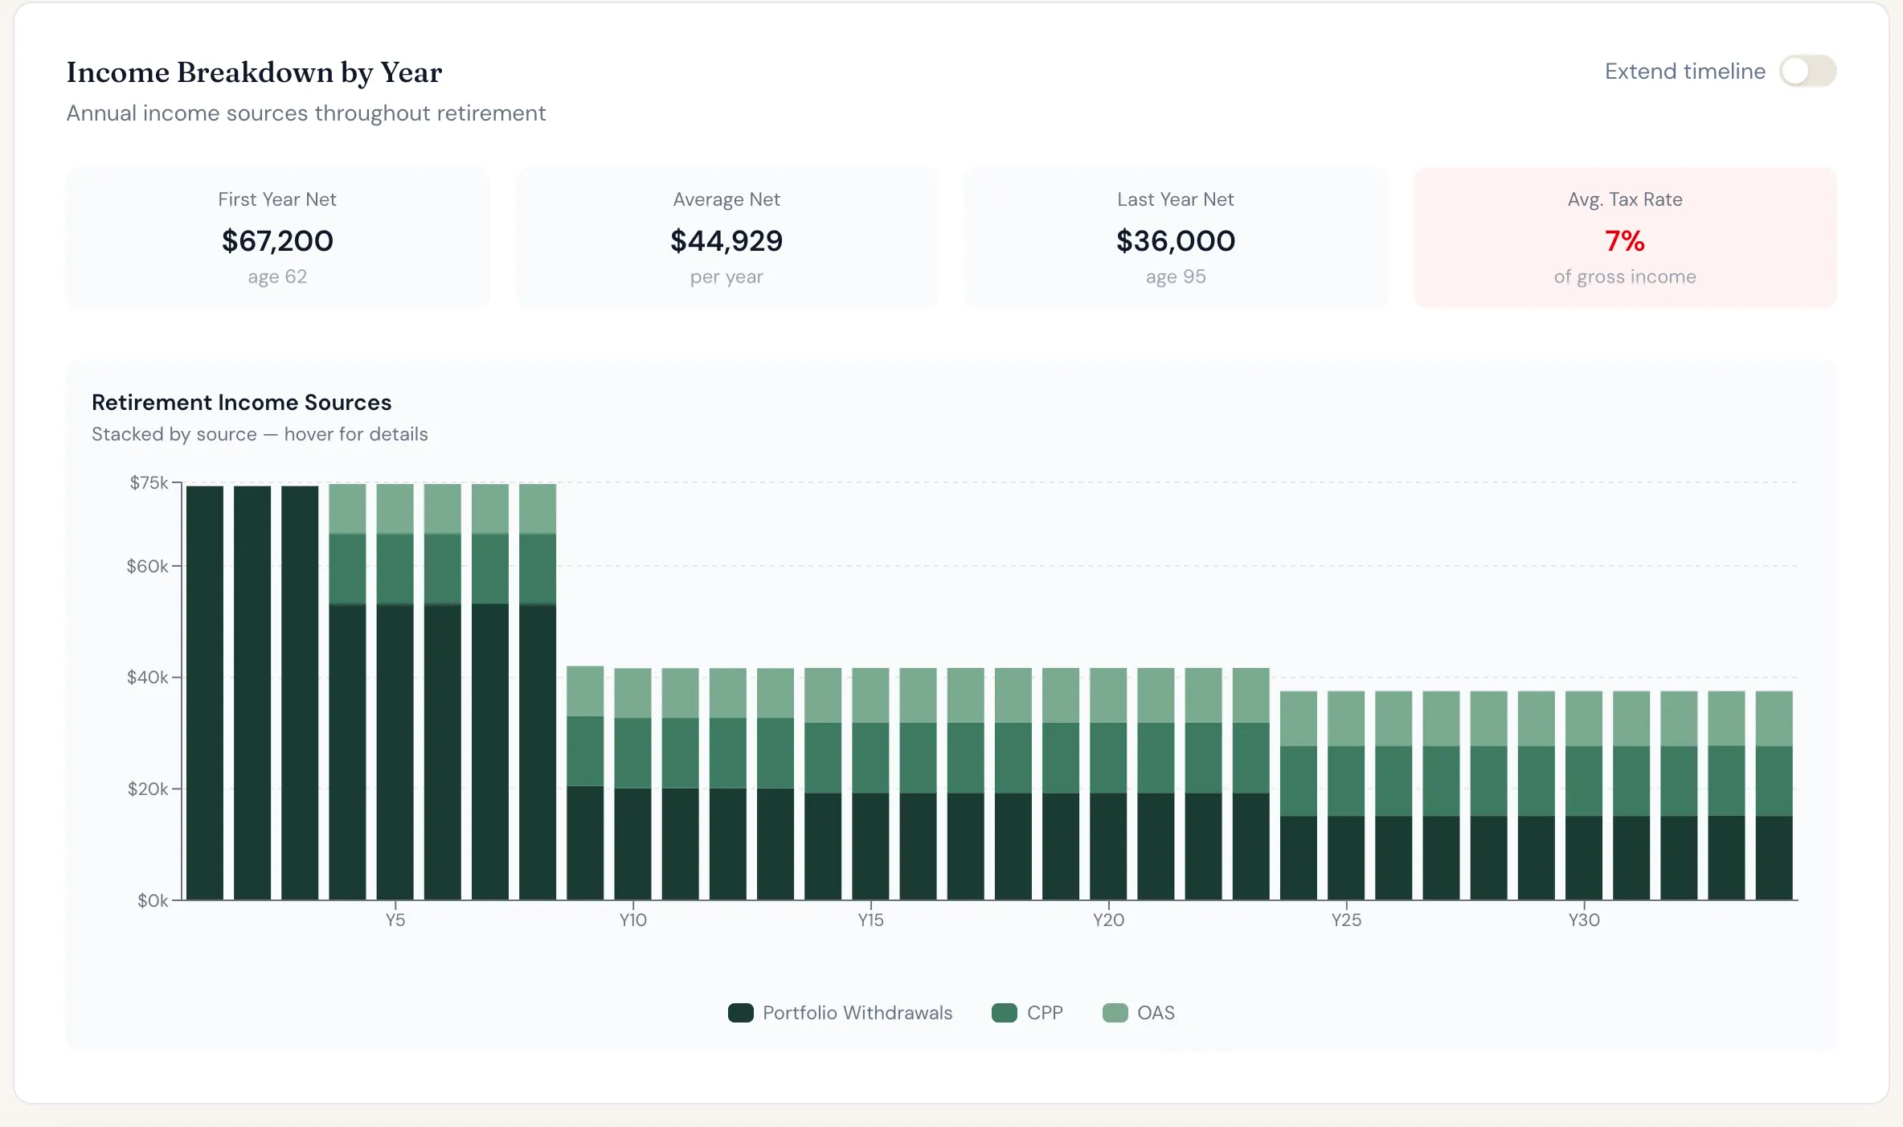Click the Retirement Income Sources heading
This screenshot has width=1903, height=1127.
click(x=241, y=402)
